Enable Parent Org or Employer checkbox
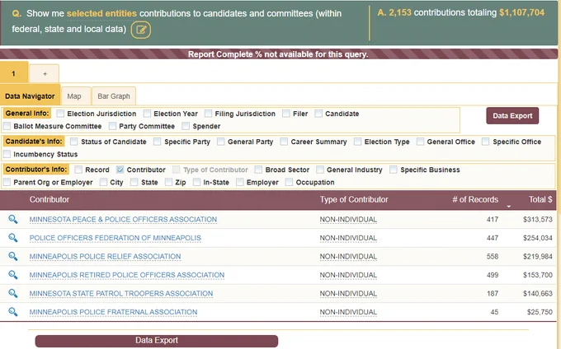561x349 pixels. click(7, 183)
